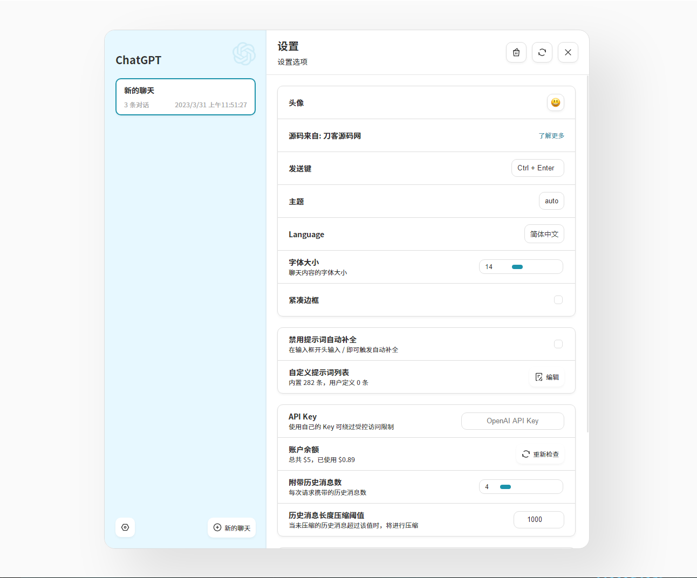Click the 新的聊天 button at bottom

(x=232, y=528)
